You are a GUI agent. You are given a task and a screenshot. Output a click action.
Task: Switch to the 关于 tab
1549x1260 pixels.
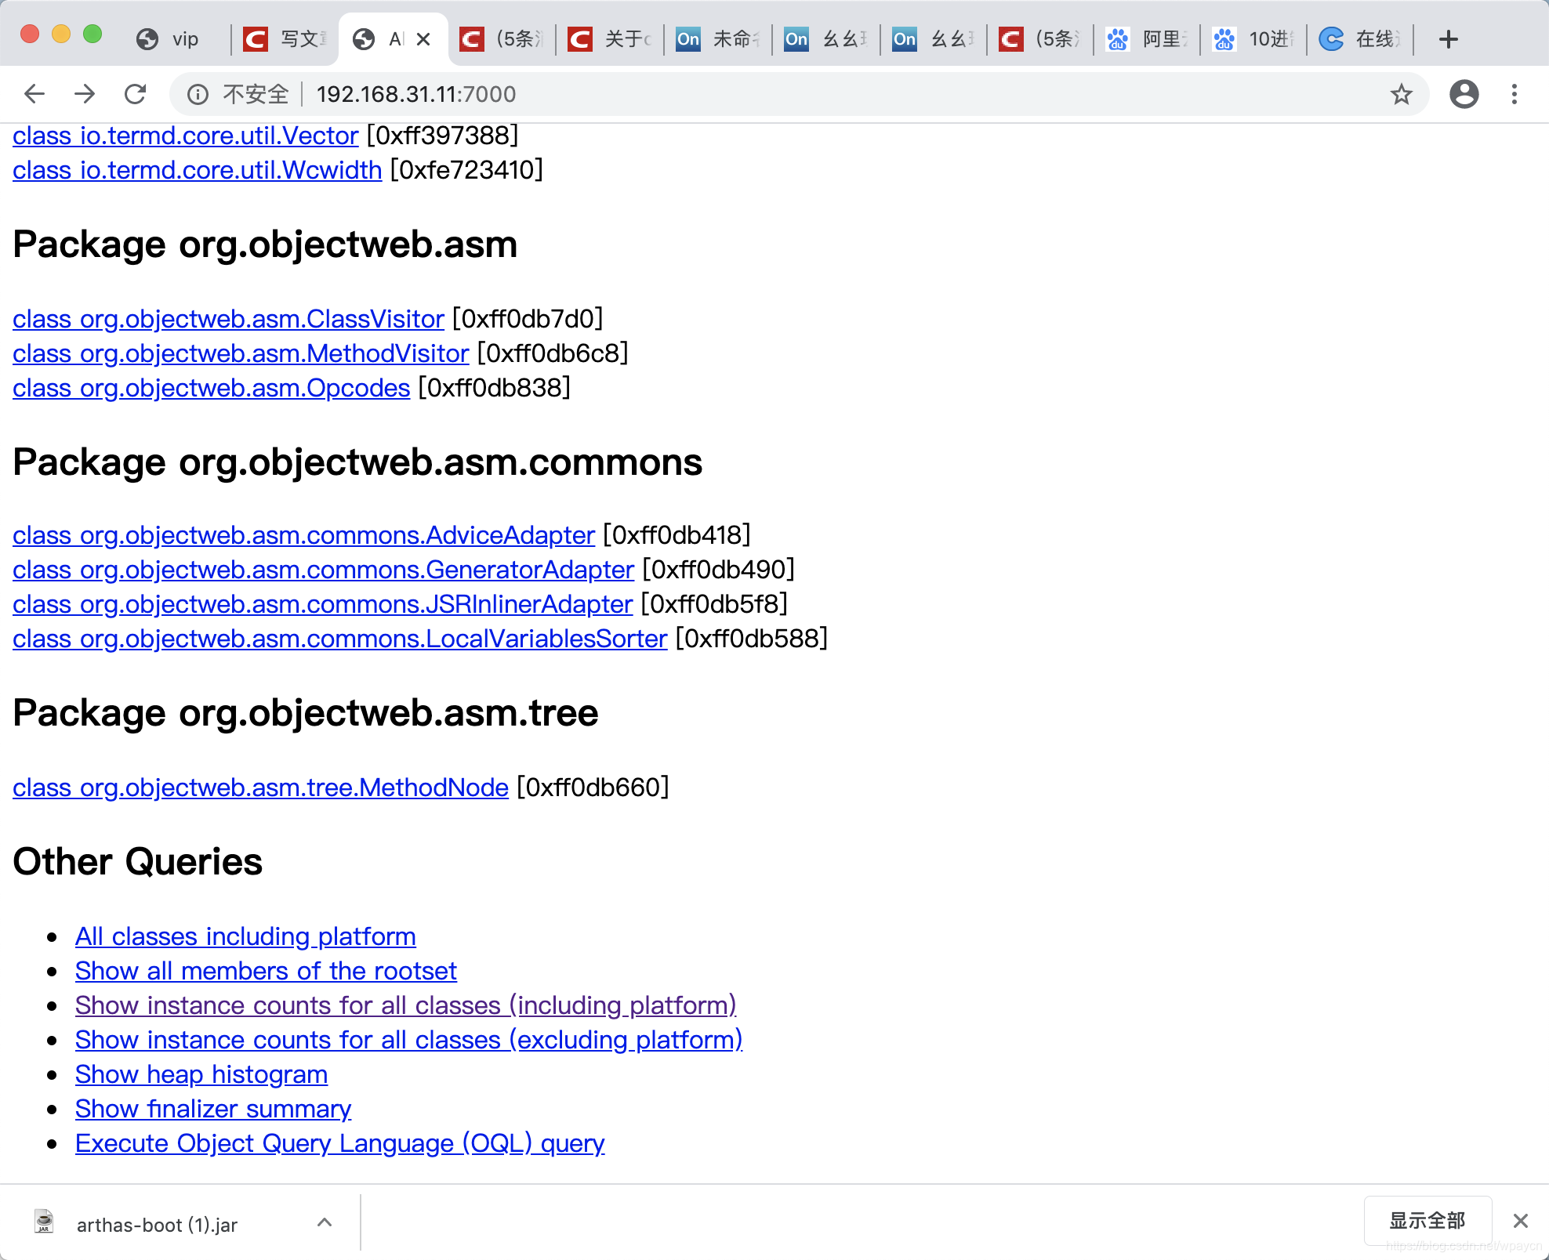(610, 39)
